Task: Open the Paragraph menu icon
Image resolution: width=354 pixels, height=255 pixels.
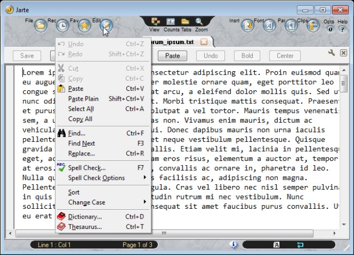Action: pos(291,26)
